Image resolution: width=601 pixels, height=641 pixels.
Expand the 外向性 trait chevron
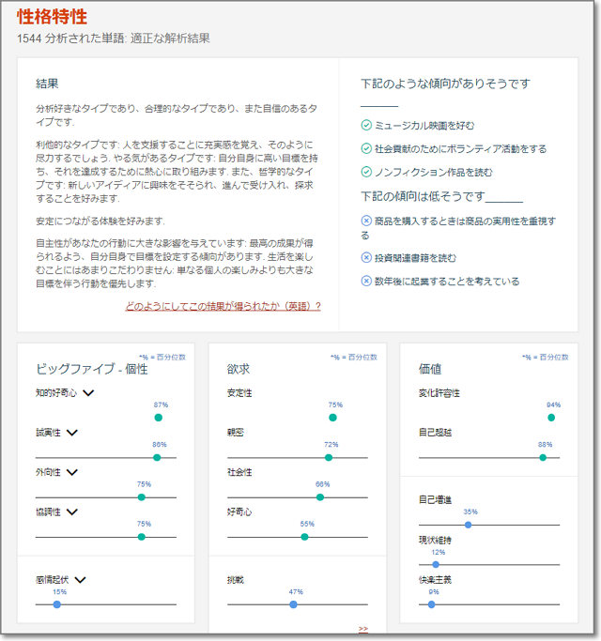click(71, 472)
